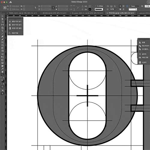
Task: Open the shear angle dropdown
Action: [x=67, y=9]
